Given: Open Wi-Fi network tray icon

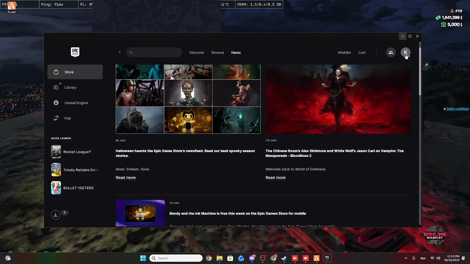Looking at the screenshot, I should click(432, 258).
